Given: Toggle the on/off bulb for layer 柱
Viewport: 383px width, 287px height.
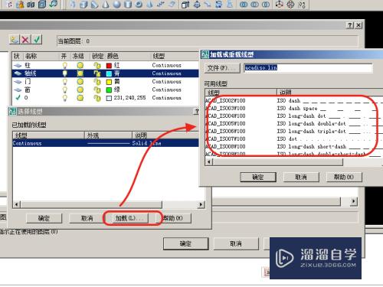Looking at the screenshot, I should pos(65,65).
